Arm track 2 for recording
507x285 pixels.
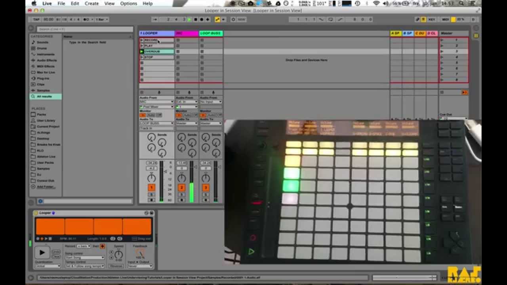[x=181, y=200]
